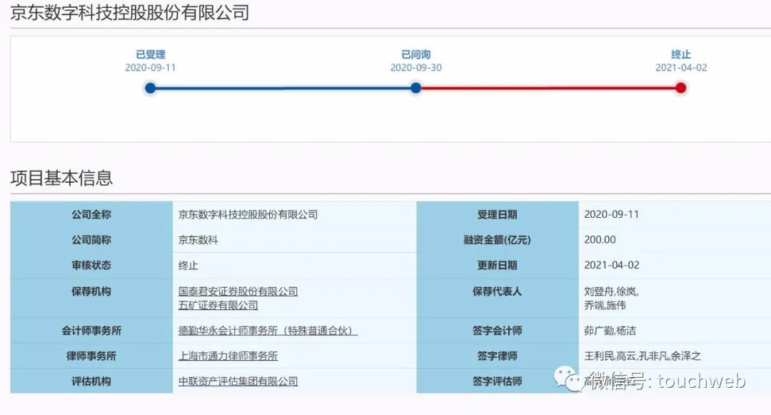Click the 已受理 stage label
Image resolution: width=771 pixels, height=415 pixels.
point(151,54)
